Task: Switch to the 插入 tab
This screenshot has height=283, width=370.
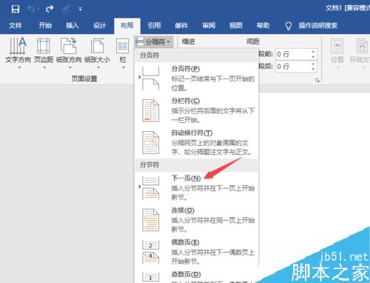Action: (73, 25)
